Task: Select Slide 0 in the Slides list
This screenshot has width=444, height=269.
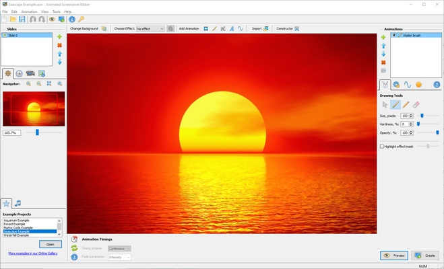Action: point(27,36)
